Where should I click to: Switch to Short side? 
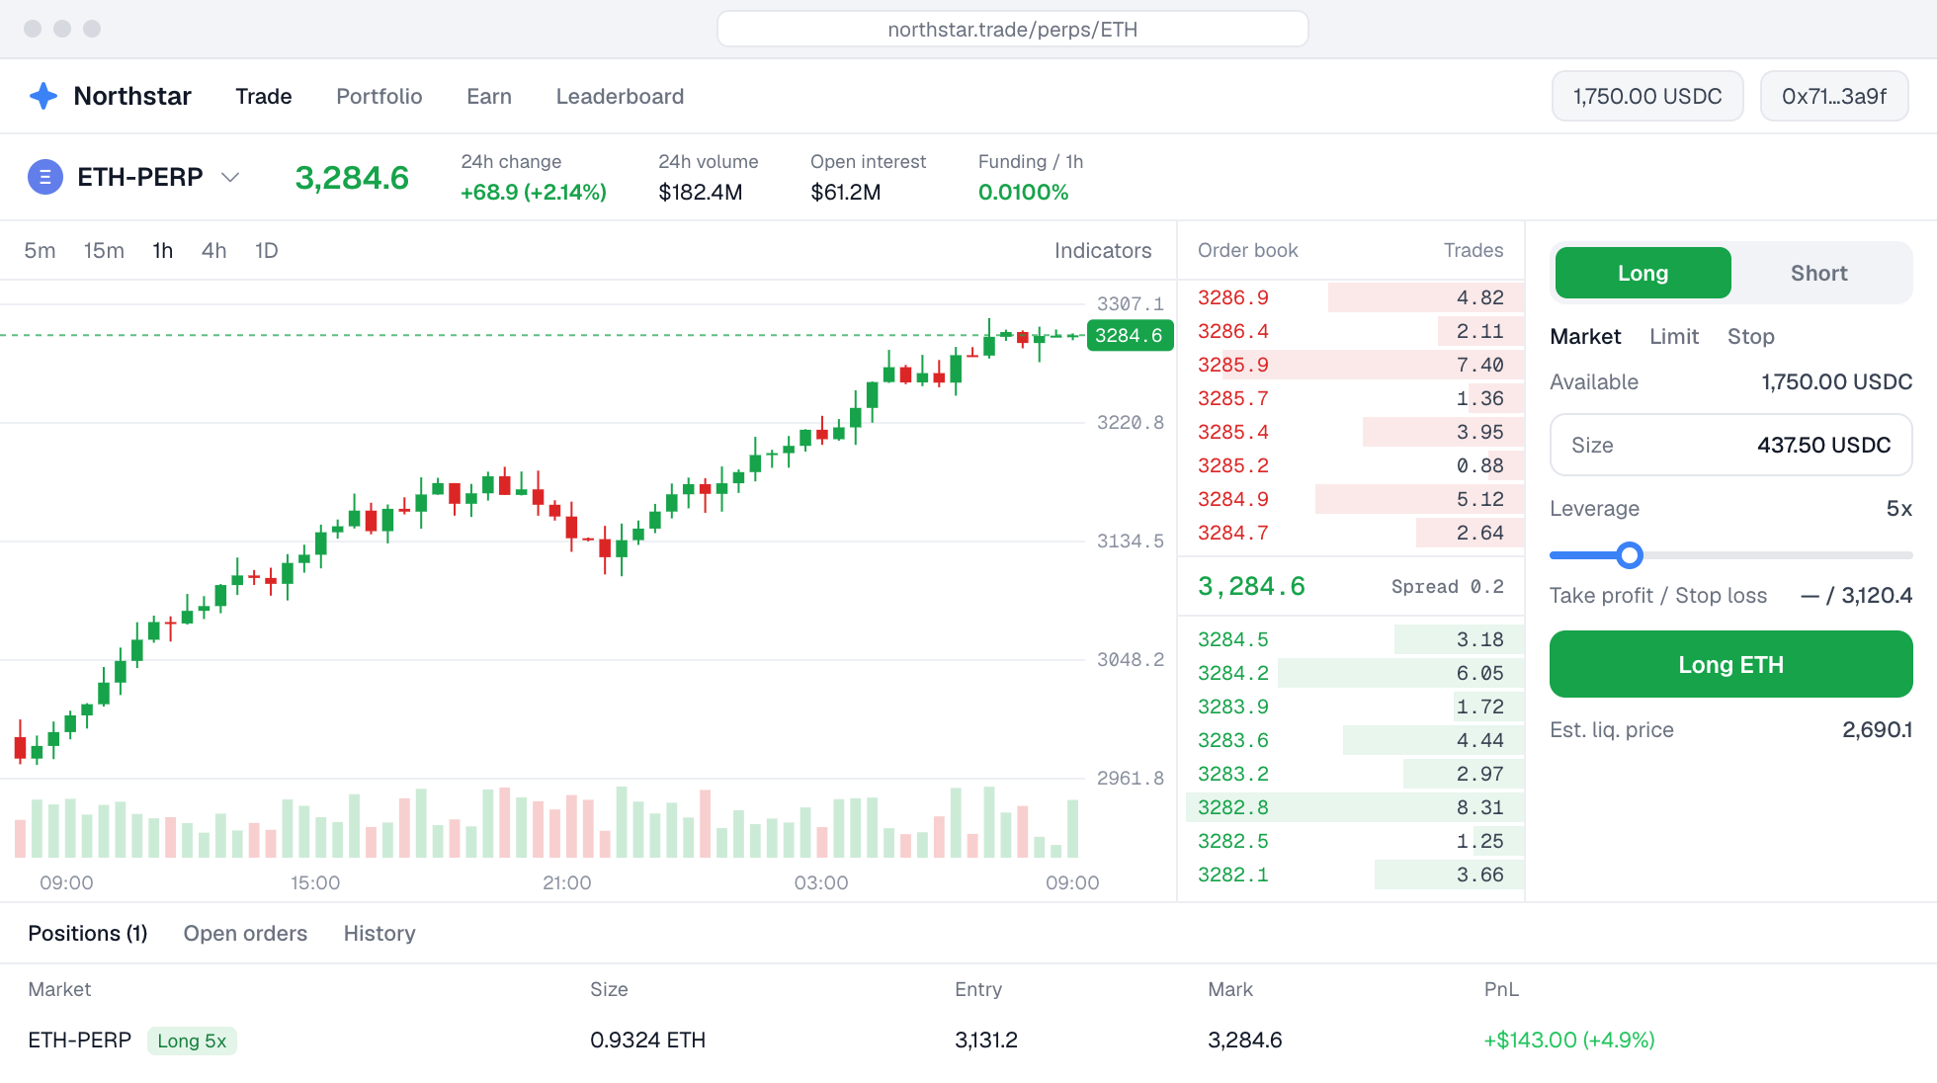1818,273
